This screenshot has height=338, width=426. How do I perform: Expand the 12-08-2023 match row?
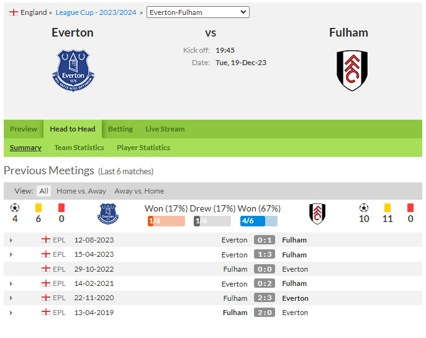coord(11,241)
